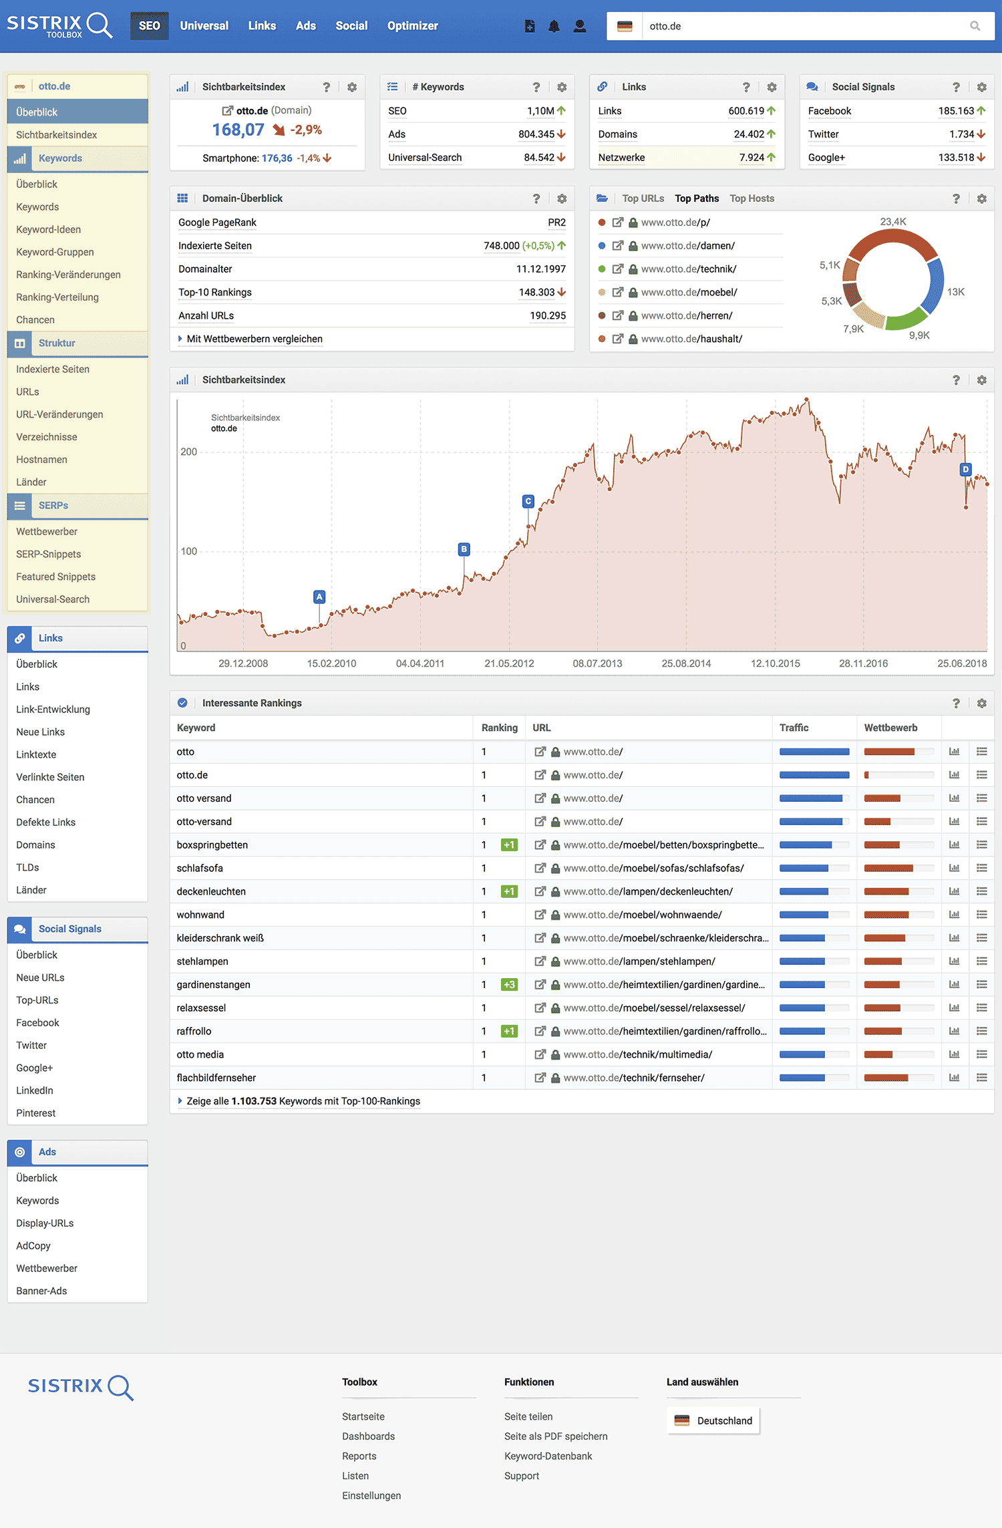1002x1528 pixels.
Task: Open chart icon in the boxspringbetten row
Action: click(954, 845)
